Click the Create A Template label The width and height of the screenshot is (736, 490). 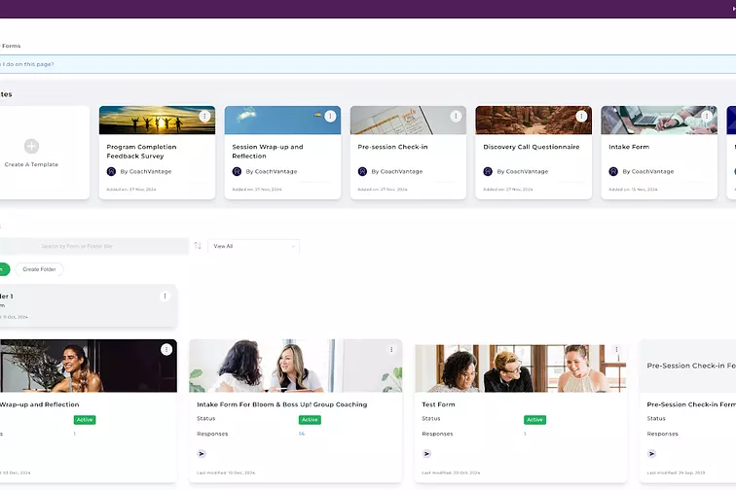tap(31, 164)
